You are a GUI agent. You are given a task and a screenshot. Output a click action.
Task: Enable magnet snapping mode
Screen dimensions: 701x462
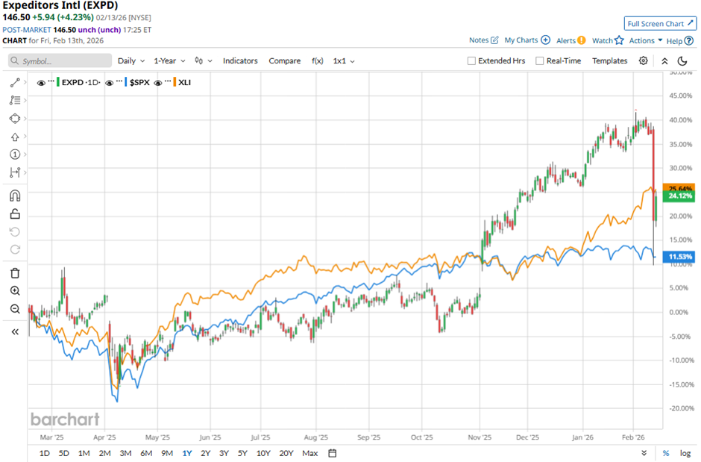click(x=14, y=195)
